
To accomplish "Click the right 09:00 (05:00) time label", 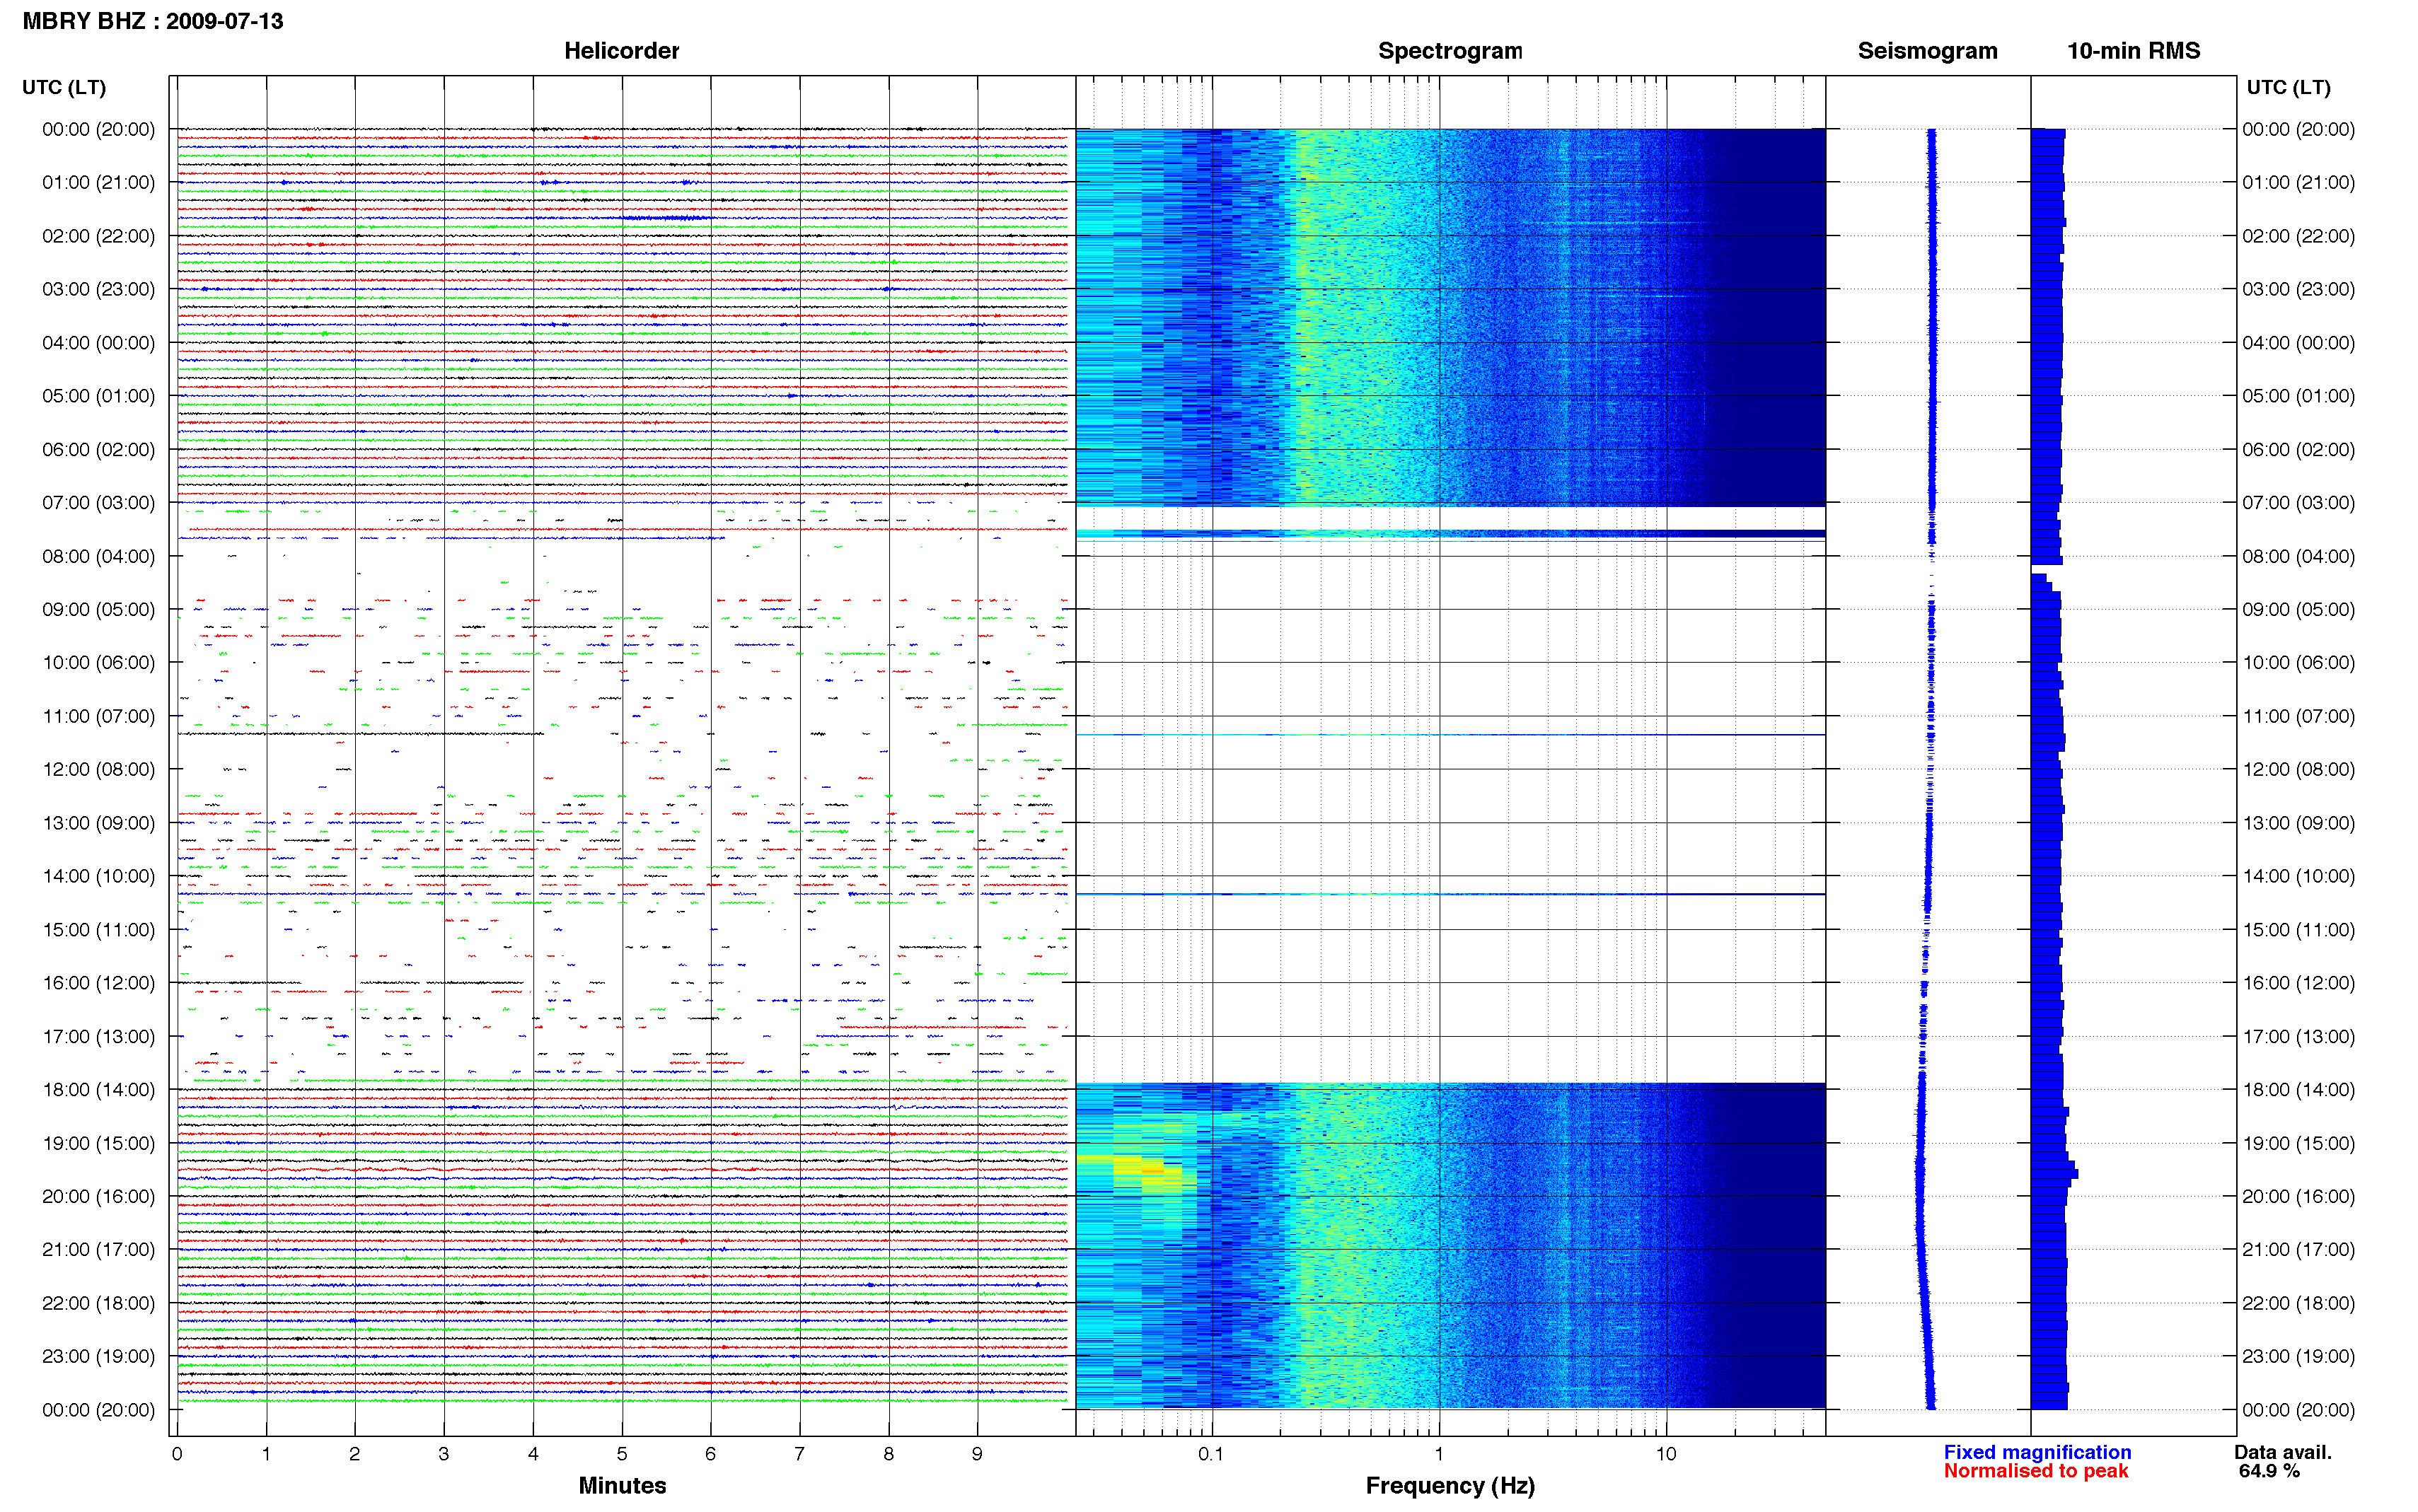I will point(2298,609).
